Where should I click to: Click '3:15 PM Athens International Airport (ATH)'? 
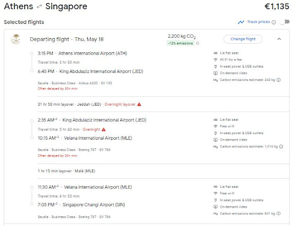tap(83, 53)
